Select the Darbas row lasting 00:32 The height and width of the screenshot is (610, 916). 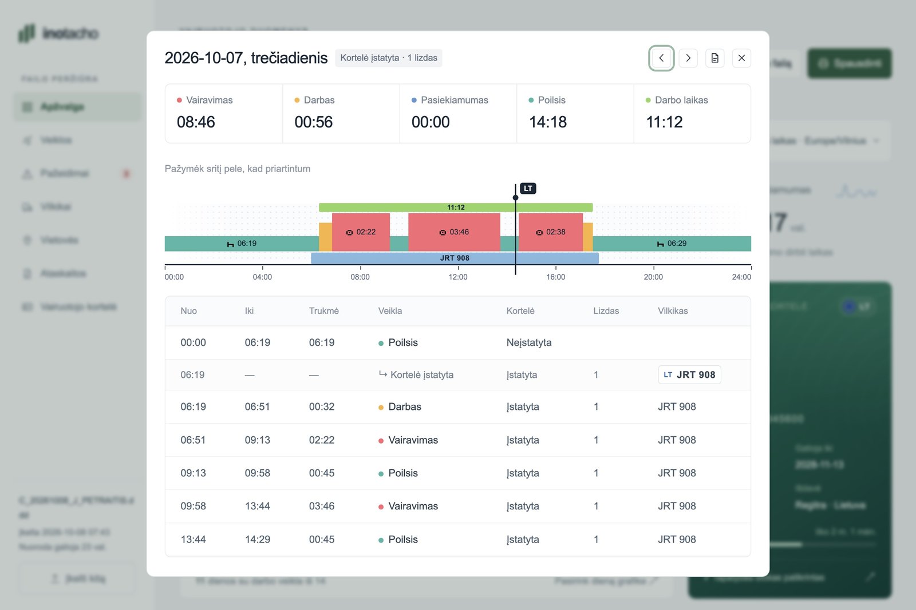(x=458, y=407)
